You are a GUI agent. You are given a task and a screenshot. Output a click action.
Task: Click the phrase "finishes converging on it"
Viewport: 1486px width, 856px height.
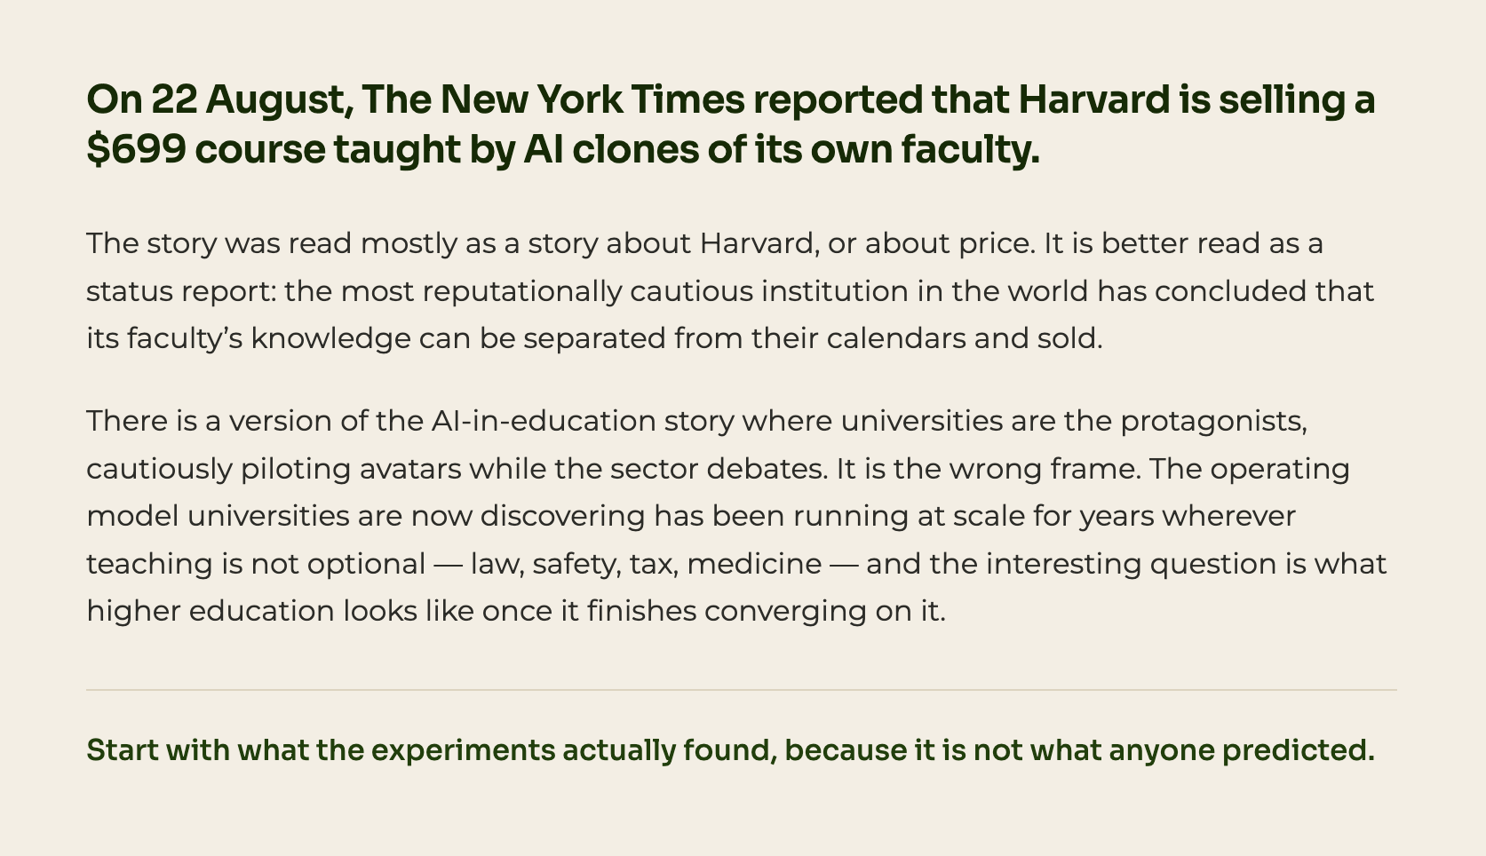click(765, 612)
